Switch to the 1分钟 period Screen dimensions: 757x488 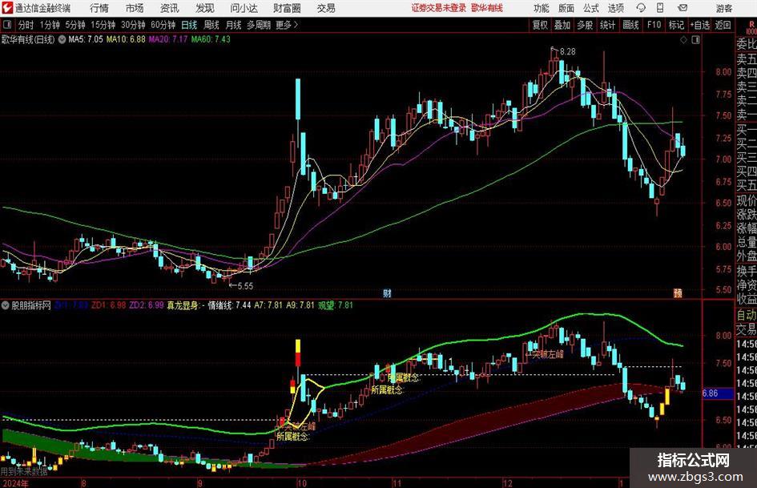point(49,25)
